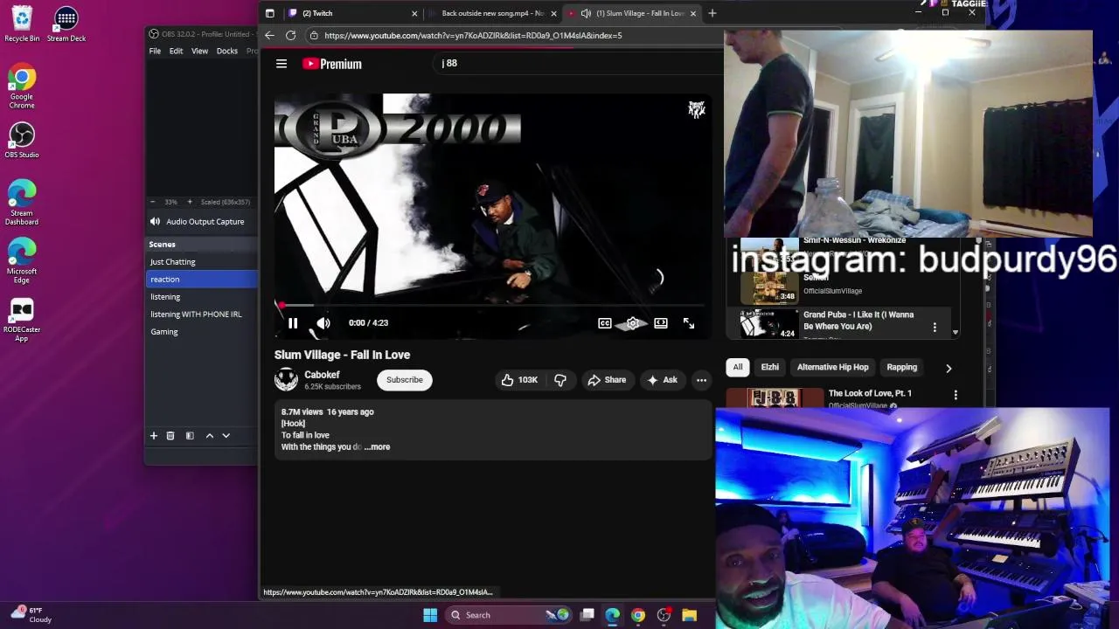Pause the YouTube video
The image size is (1119, 629).
[x=293, y=323]
